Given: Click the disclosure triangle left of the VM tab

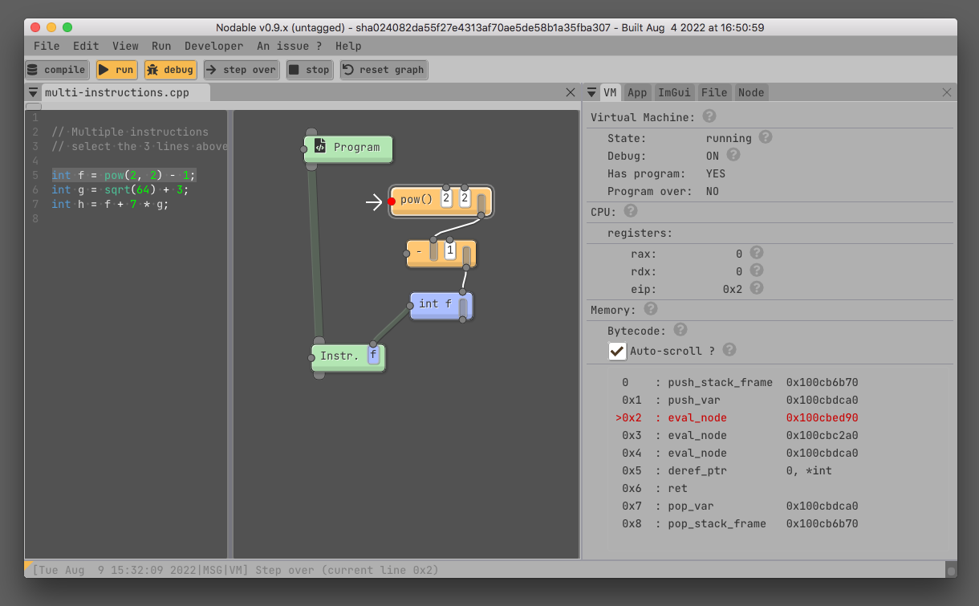Looking at the screenshot, I should [x=592, y=92].
